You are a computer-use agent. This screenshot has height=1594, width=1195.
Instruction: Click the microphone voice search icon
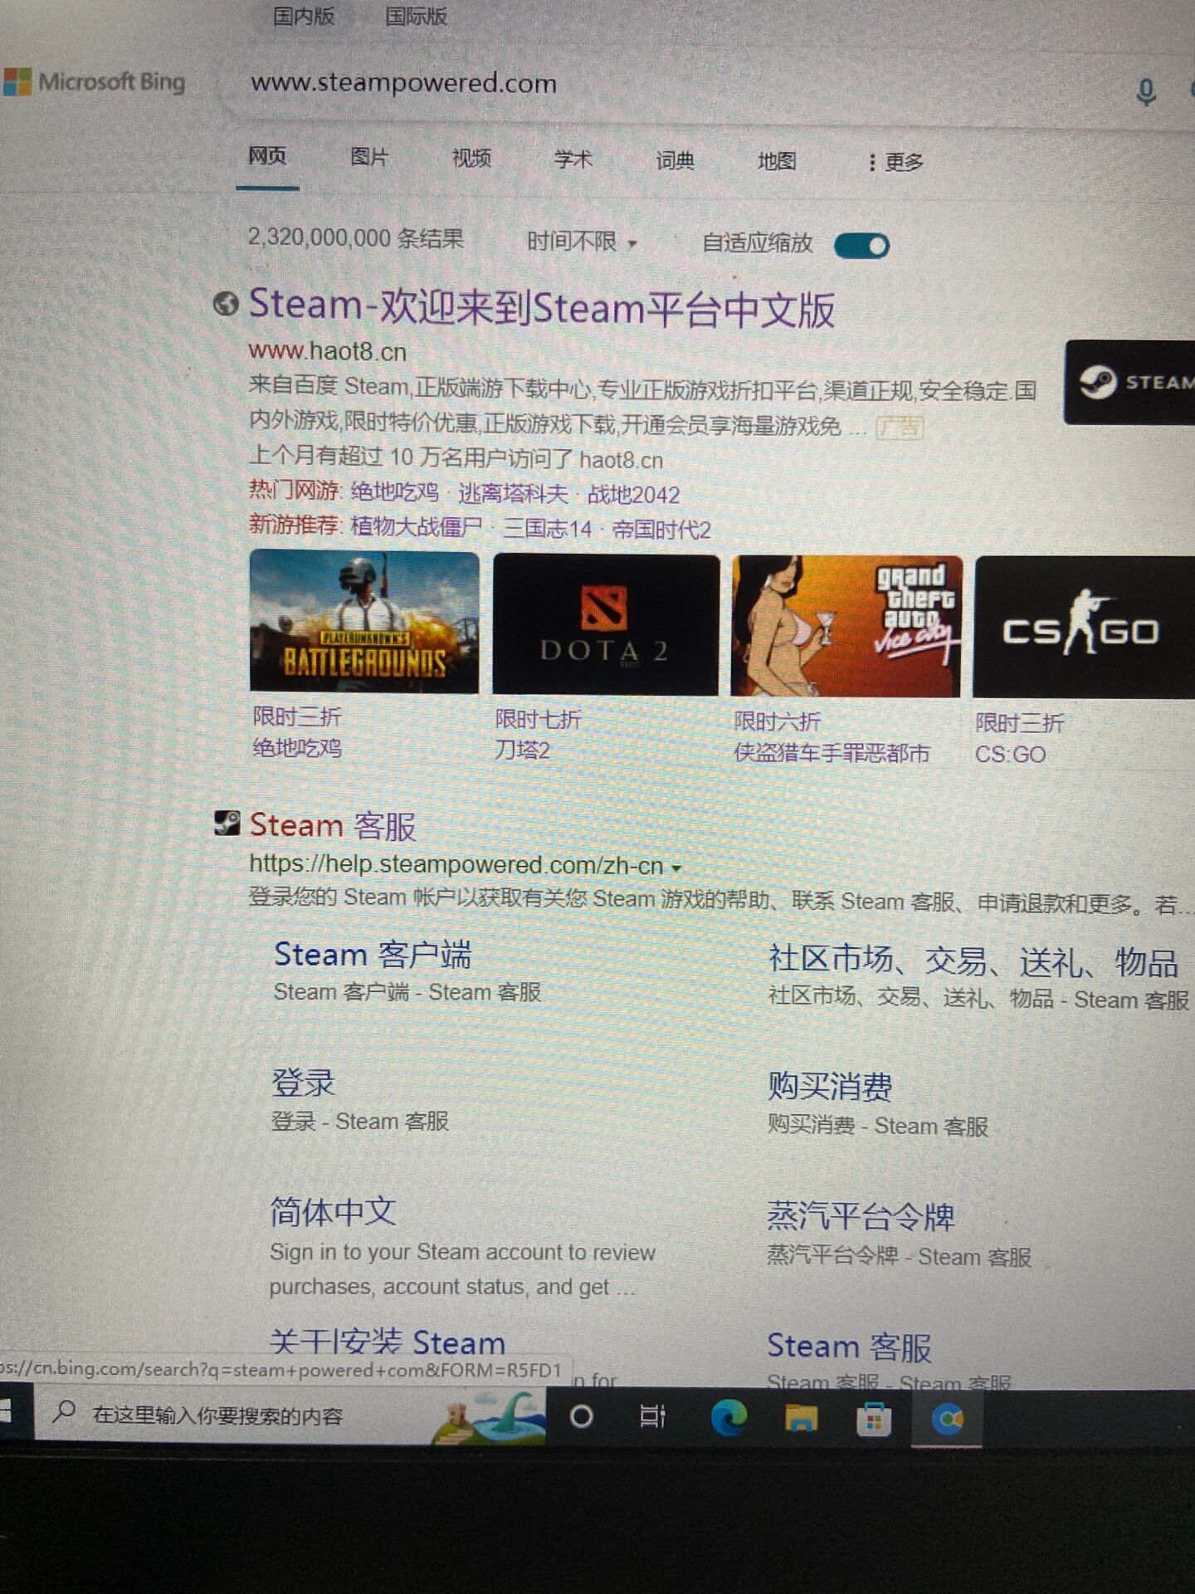[1146, 91]
